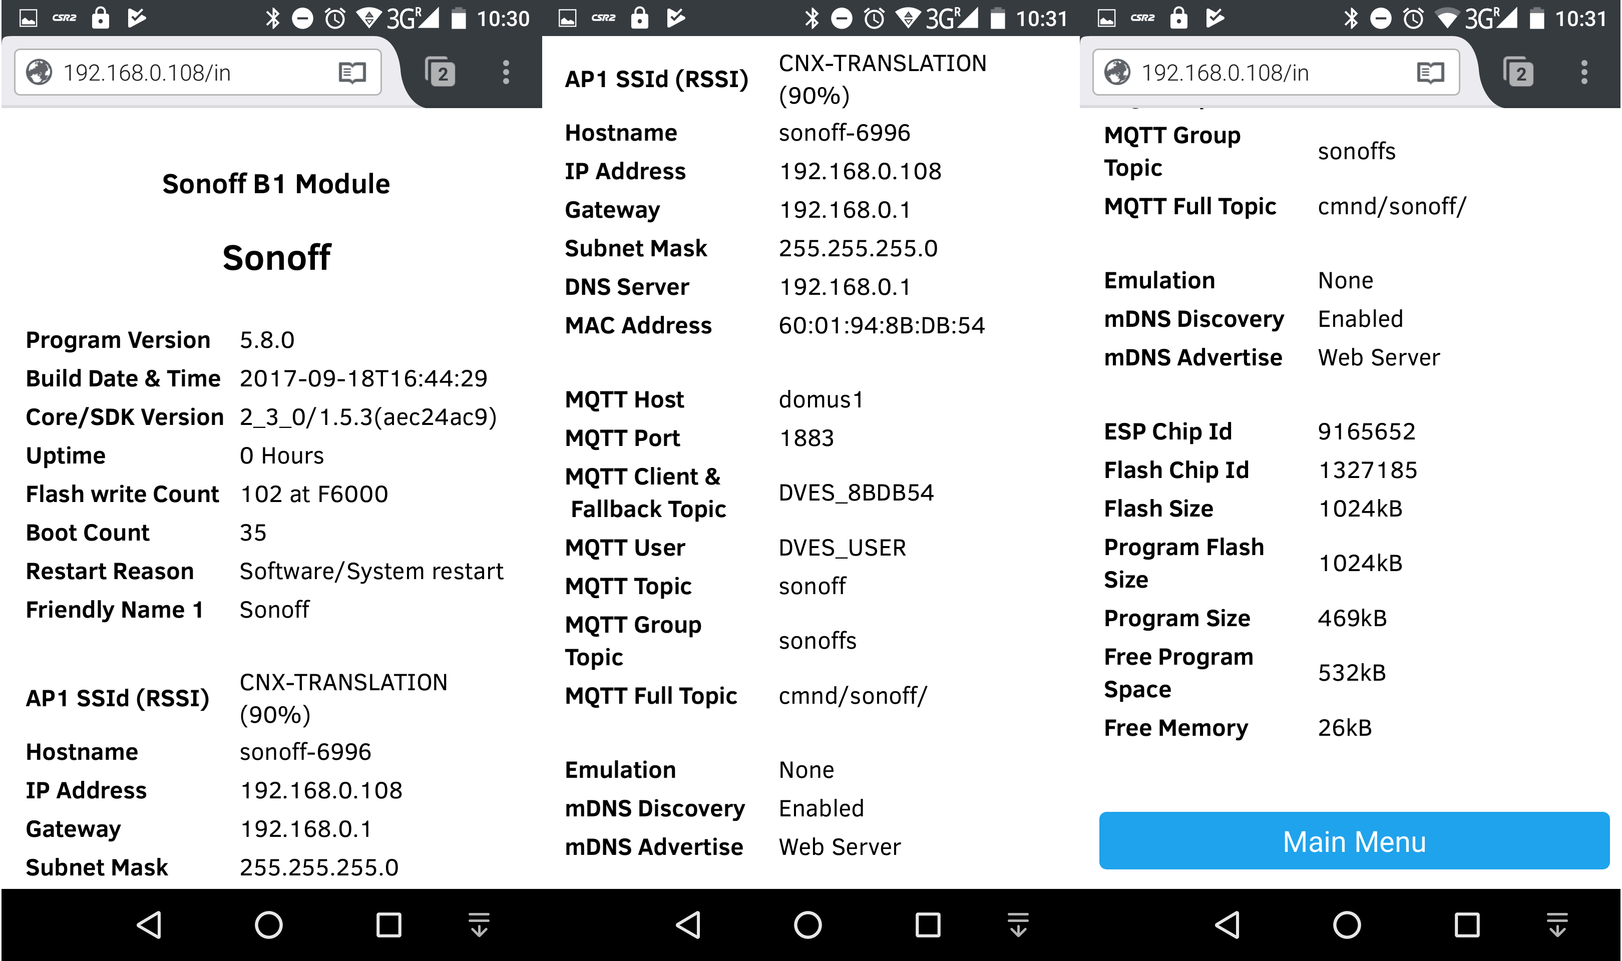Tap the Home circle button in left screenshot

(x=269, y=925)
